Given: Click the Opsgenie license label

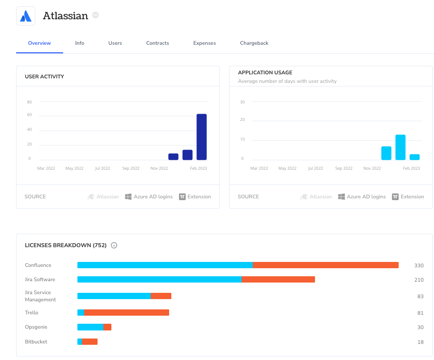Looking at the screenshot, I should click(36, 327).
